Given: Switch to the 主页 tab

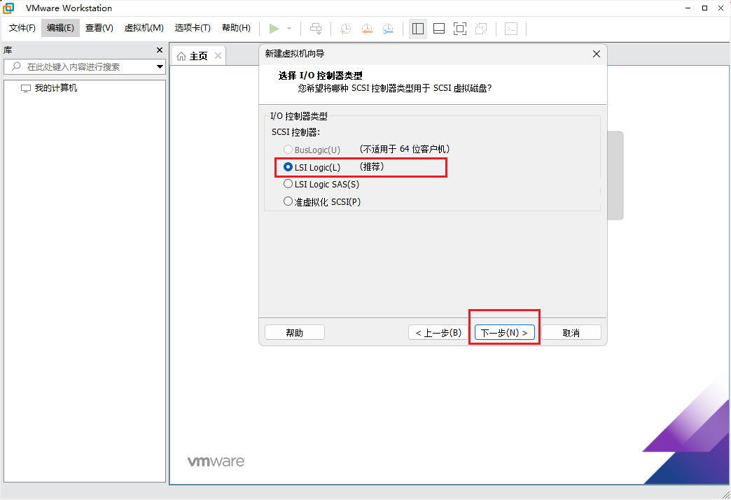Looking at the screenshot, I should point(199,56).
